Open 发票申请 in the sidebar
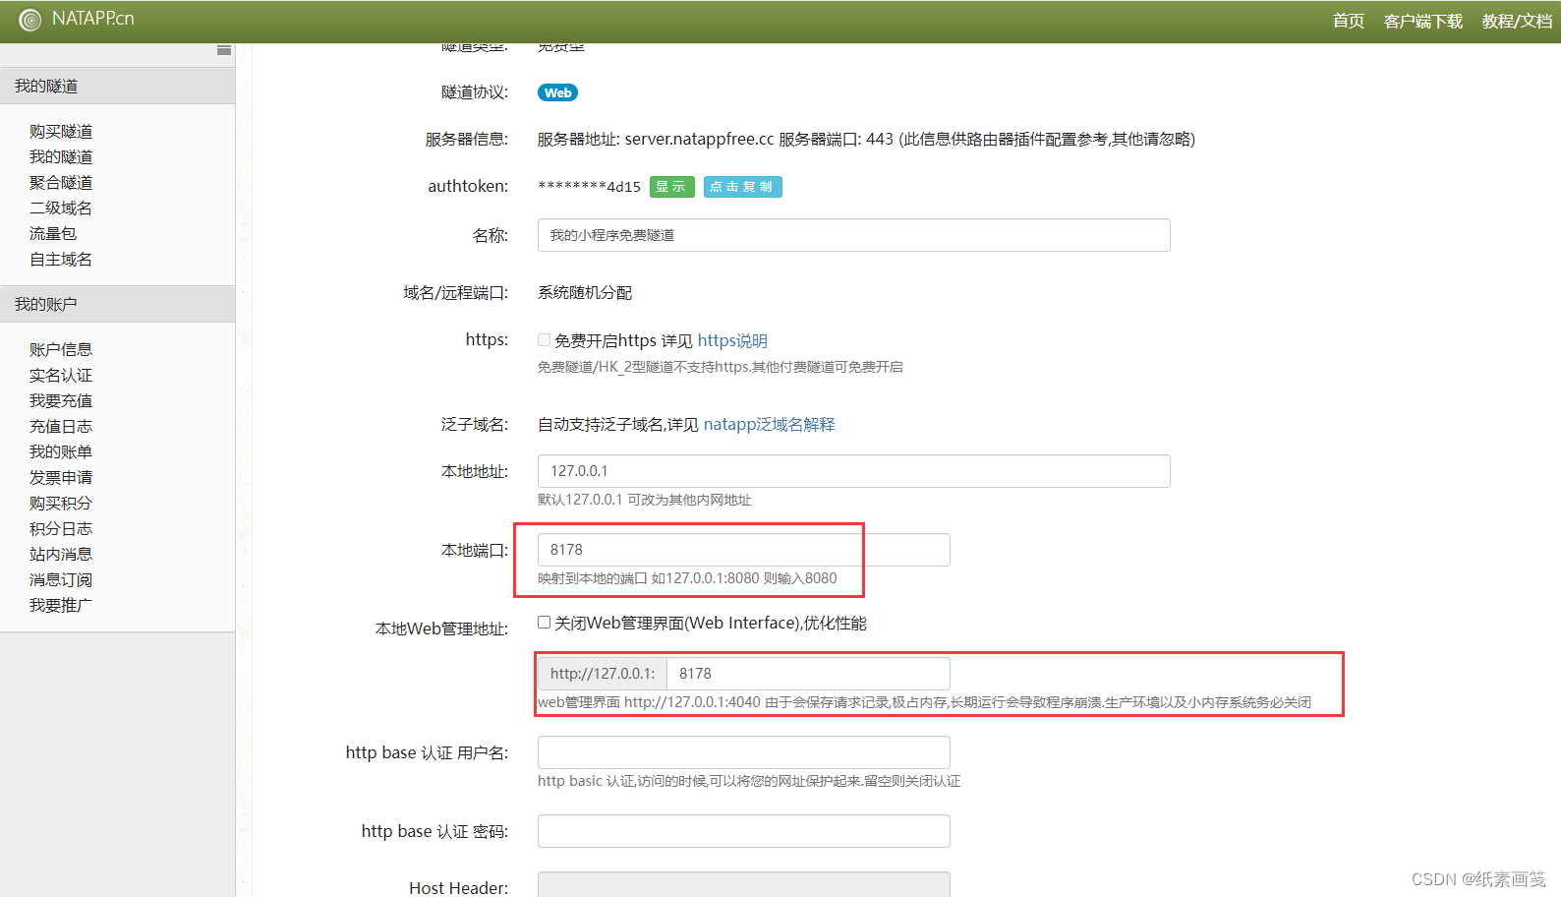 tap(61, 478)
